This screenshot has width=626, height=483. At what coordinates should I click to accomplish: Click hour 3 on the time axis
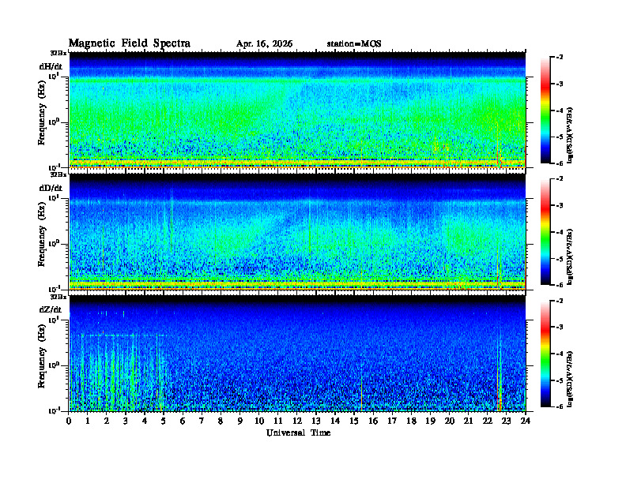[126, 421]
